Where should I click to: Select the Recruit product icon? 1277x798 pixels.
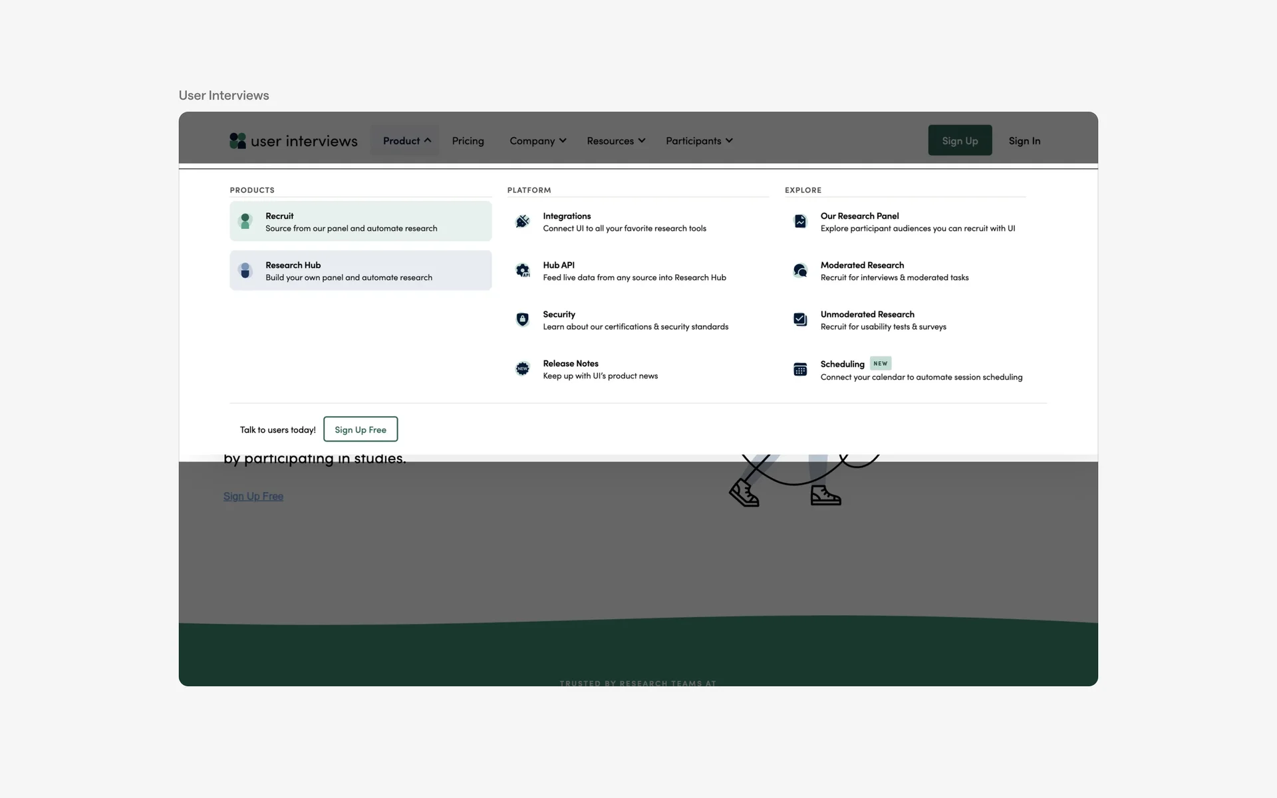tap(245, 221)
